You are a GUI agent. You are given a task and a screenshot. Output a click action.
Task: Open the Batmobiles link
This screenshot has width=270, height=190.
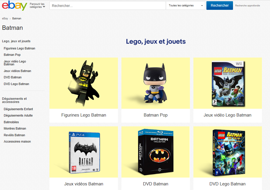click(x=11, y=122)
